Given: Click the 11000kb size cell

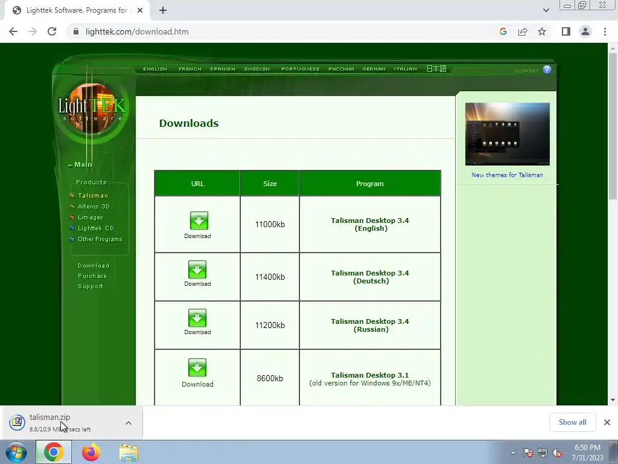Looking at the screenshot, I should click(270, 224).
